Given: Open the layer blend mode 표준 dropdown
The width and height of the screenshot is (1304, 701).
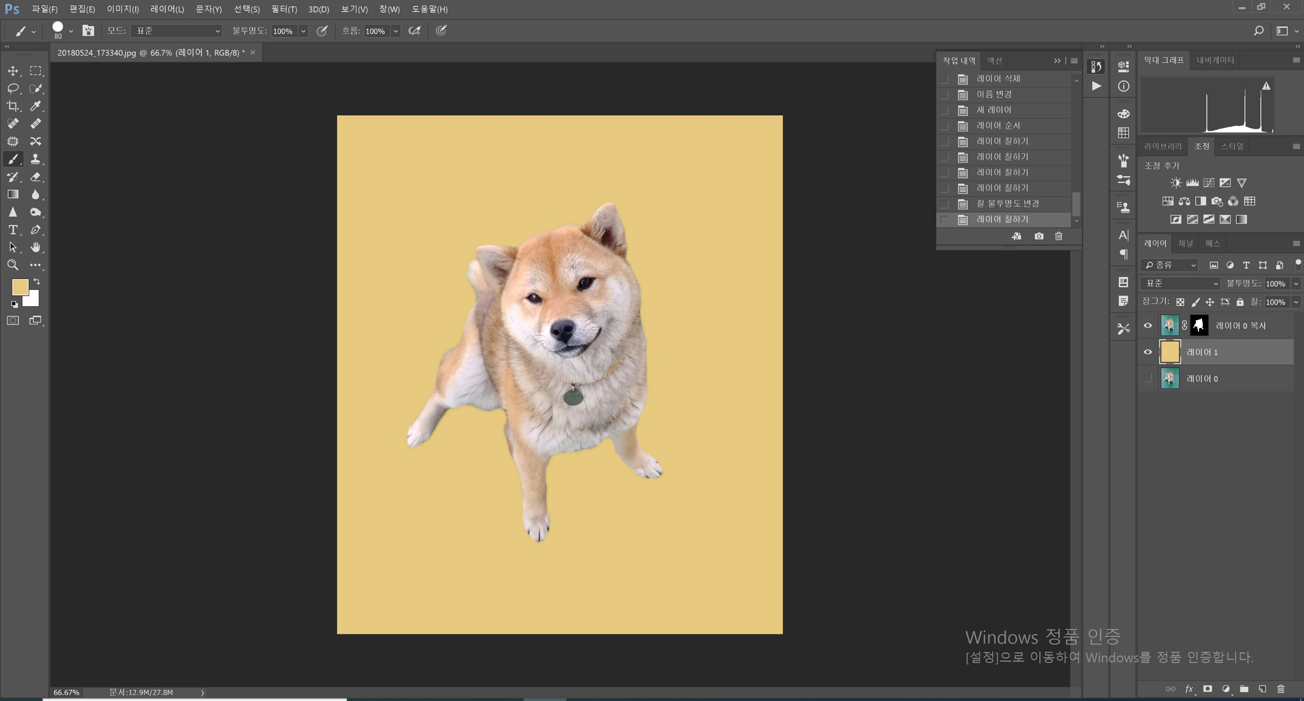Looking at the screenshot, I should click(1180, 283).
